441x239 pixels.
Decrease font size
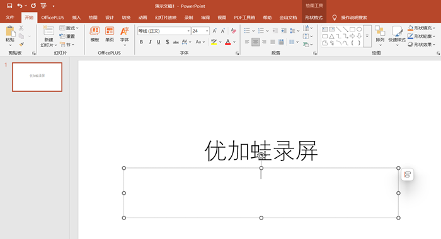pyautogui.click(x=223, y=31)
